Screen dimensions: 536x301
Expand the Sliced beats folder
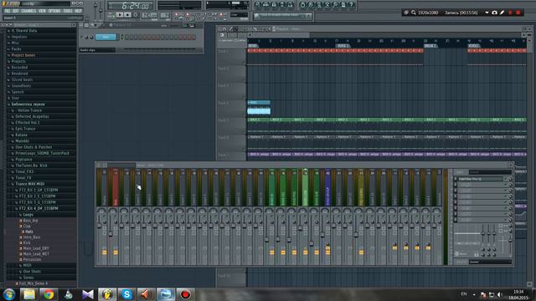[22, 79]
